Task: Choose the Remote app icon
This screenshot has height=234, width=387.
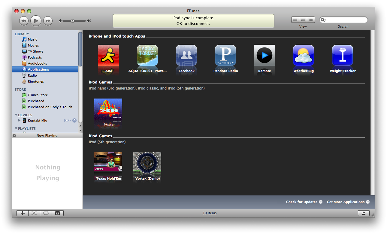Action: pos(265,55)
